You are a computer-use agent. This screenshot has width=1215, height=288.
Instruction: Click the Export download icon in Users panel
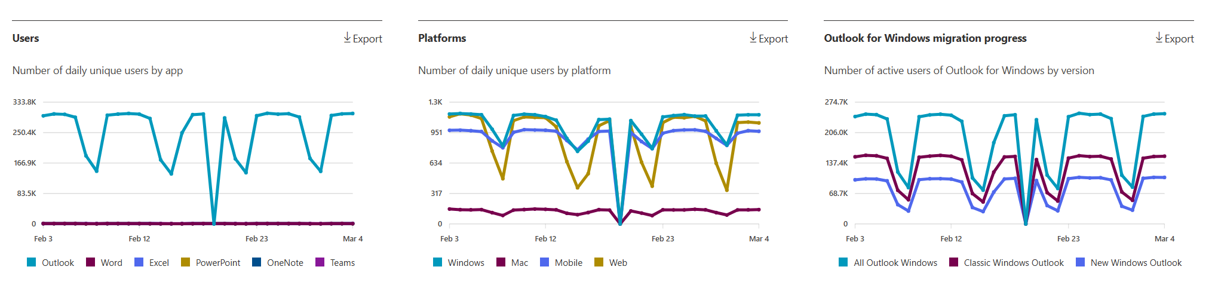pos(347,38)
